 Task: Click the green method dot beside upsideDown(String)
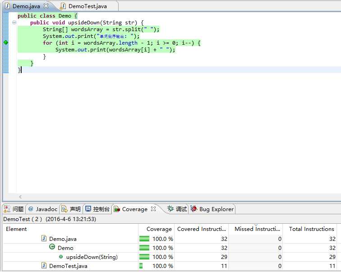pyautogui.click(x=61, y=257)
